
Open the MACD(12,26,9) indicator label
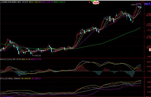tap(6, 59)
